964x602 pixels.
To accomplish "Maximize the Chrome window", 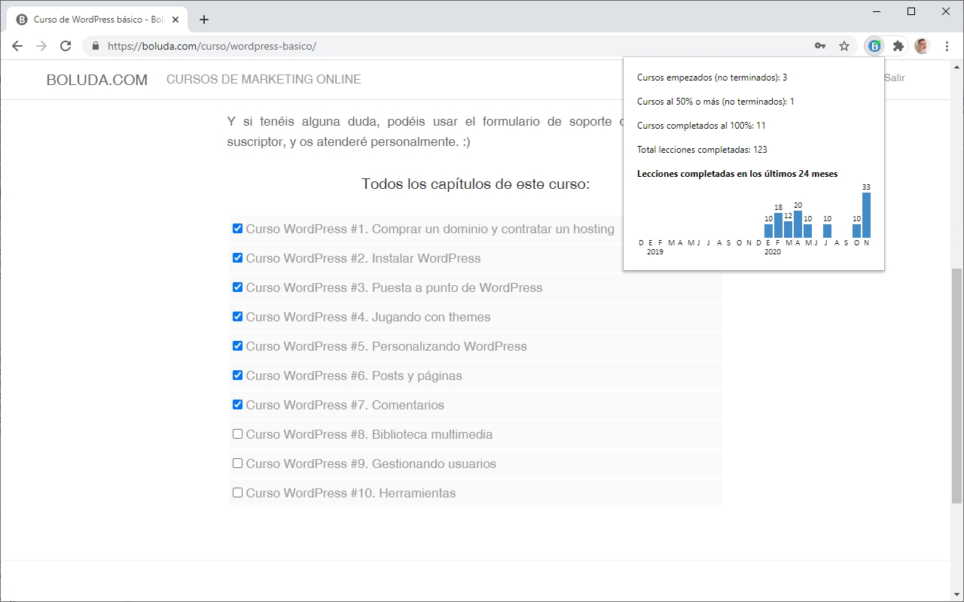I will coord(911,11).
